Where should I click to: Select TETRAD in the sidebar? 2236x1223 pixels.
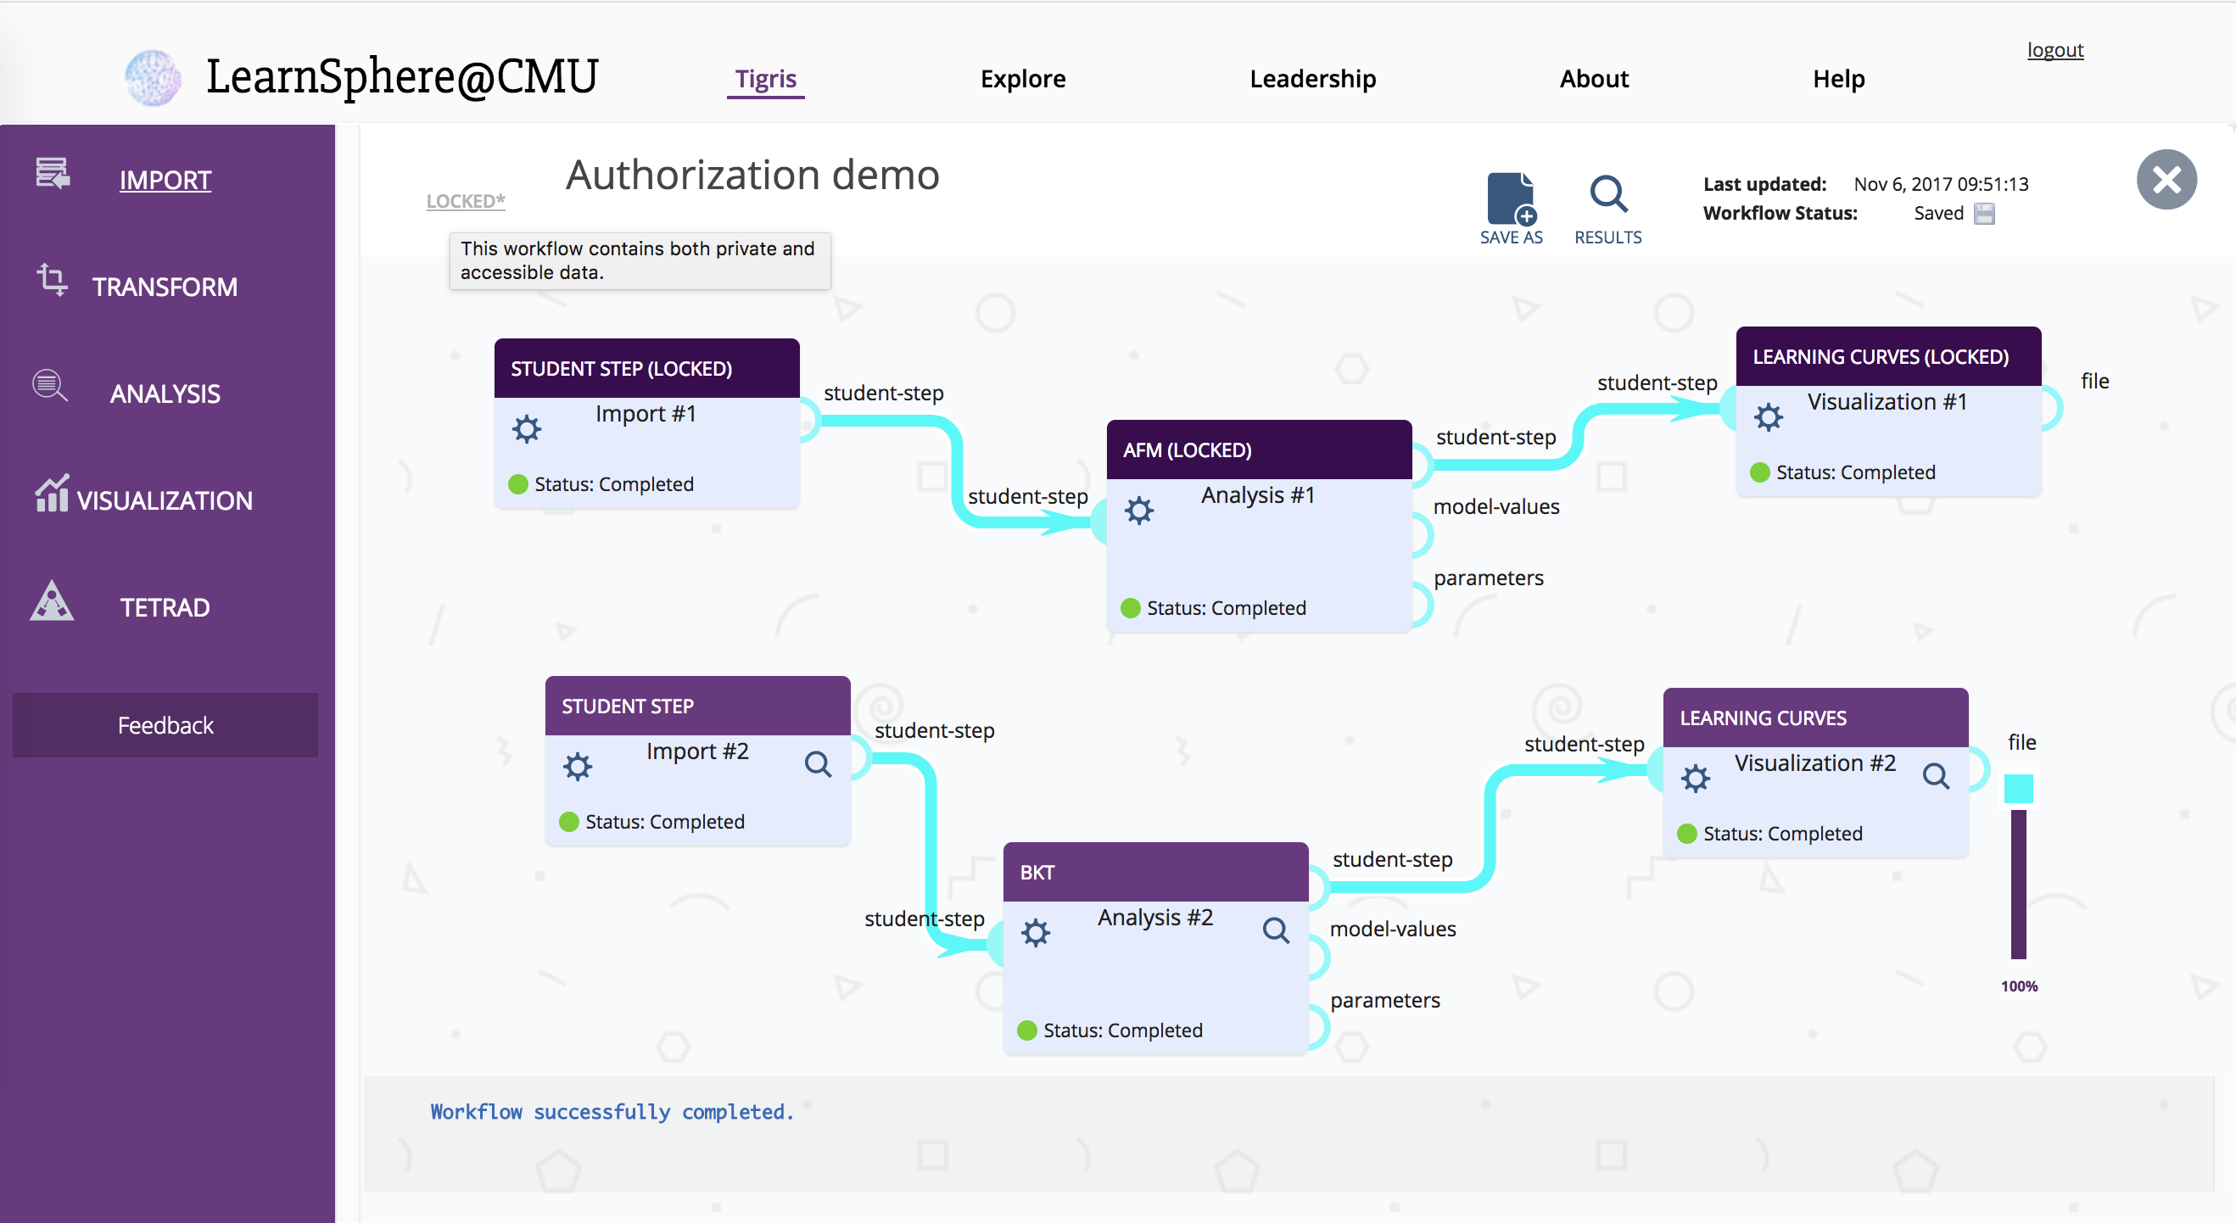pyautogui.click(x=165, y=607)
